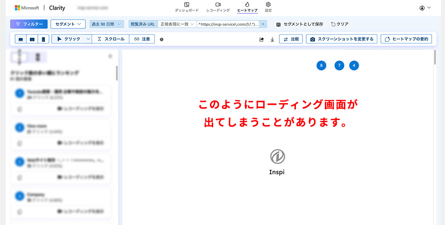Click the info icon beside 注意
This screenshot has height=225, width=445.
tap(162, 39)
